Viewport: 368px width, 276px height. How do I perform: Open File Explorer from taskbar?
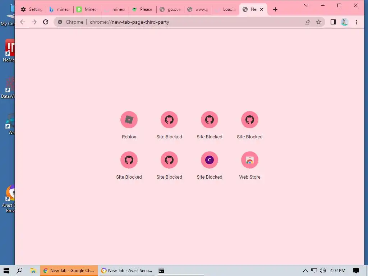pyautogui.click(x=33, y=271)
